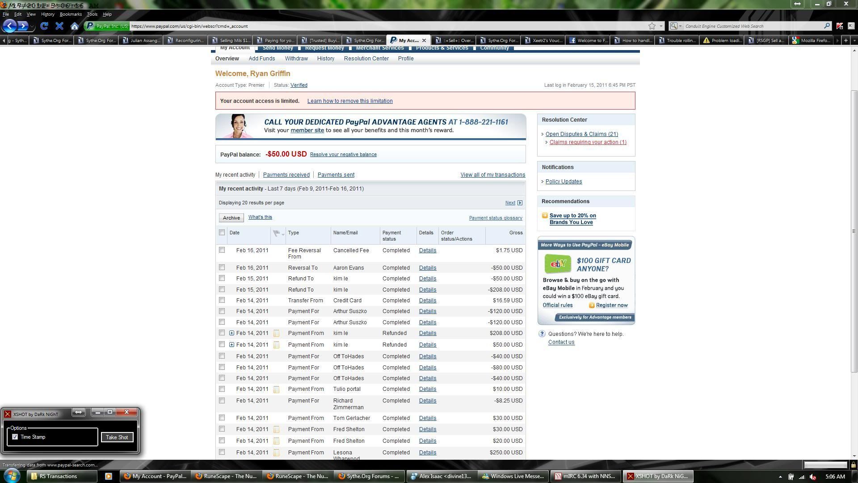Toggle the Time Stamp checkbox in XSHOT
858x483 pixels.
(15, 437)
